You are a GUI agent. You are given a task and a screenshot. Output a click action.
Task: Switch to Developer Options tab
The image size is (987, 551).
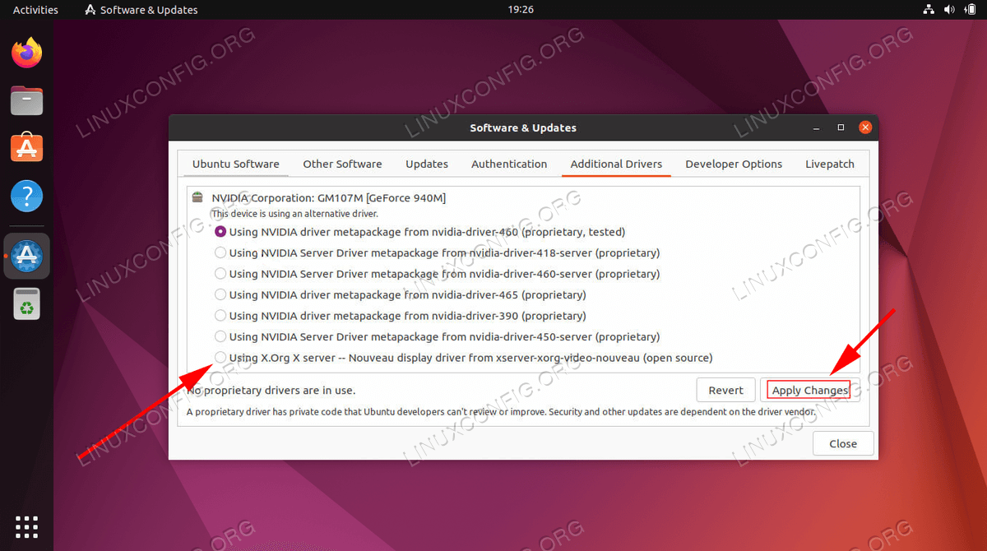coord(734,164)
